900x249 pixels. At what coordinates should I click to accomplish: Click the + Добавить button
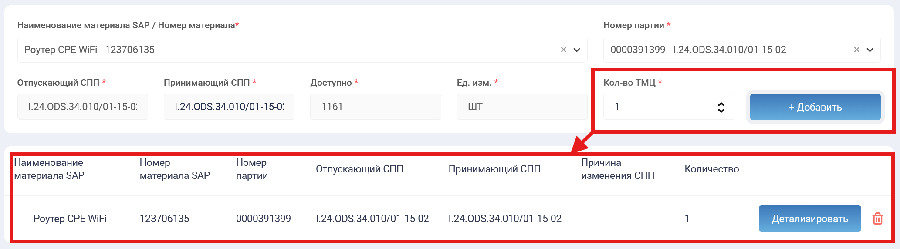(815, 107)
